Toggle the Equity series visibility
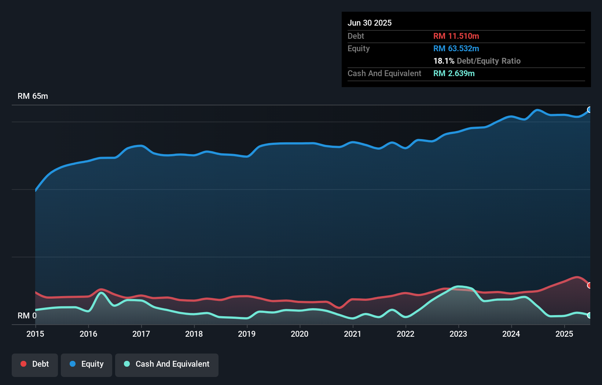This screenshot has width=602, height=385. tap(86, 364)
